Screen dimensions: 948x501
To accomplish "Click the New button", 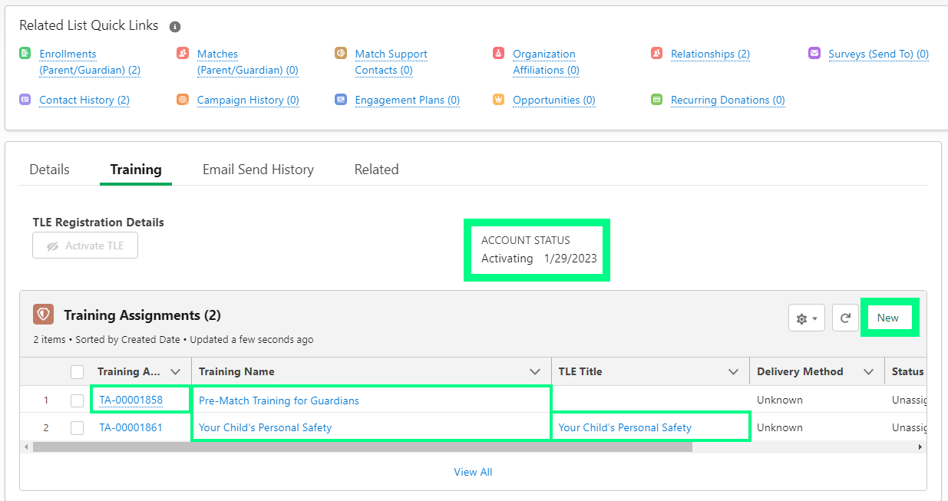I will point(889,317).
